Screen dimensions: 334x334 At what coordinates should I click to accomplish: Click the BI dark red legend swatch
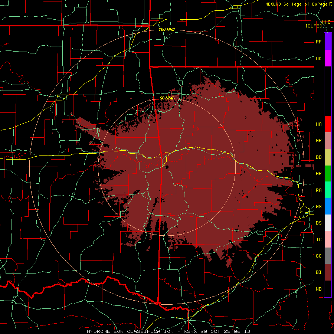[328, 272]
